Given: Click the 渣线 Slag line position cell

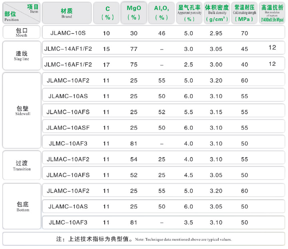Looking at the screenshot, I should 21,56.
